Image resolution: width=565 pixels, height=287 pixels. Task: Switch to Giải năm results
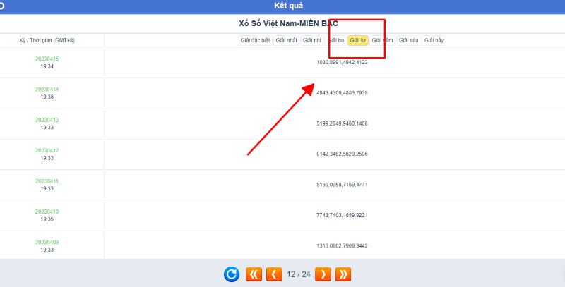(382, 41)
